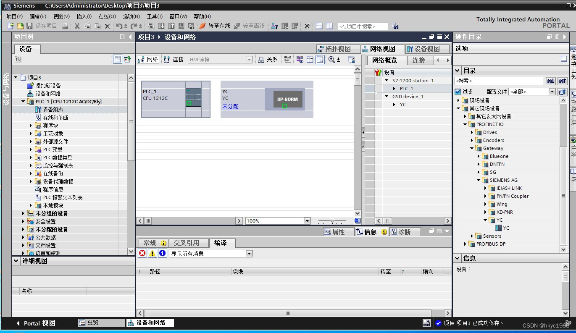Click the canvas zoom slider handle
Viewport: 576px width, 333px height.
coord(332,221)
